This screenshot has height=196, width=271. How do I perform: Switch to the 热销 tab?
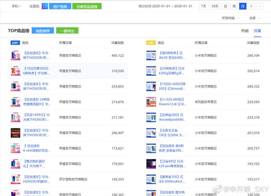(245, 31)
